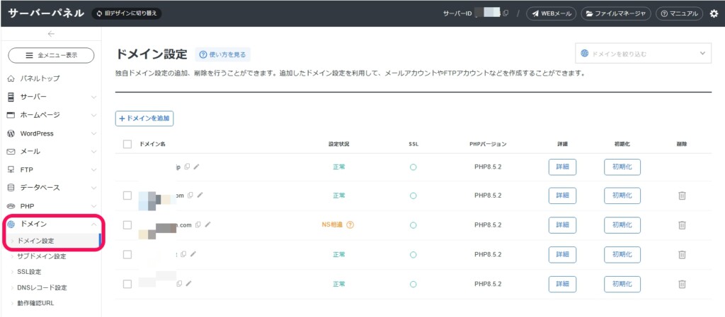Screen dimensions: 725x317
Task: Open WEBメール from top bar
Action: (551, 13)
